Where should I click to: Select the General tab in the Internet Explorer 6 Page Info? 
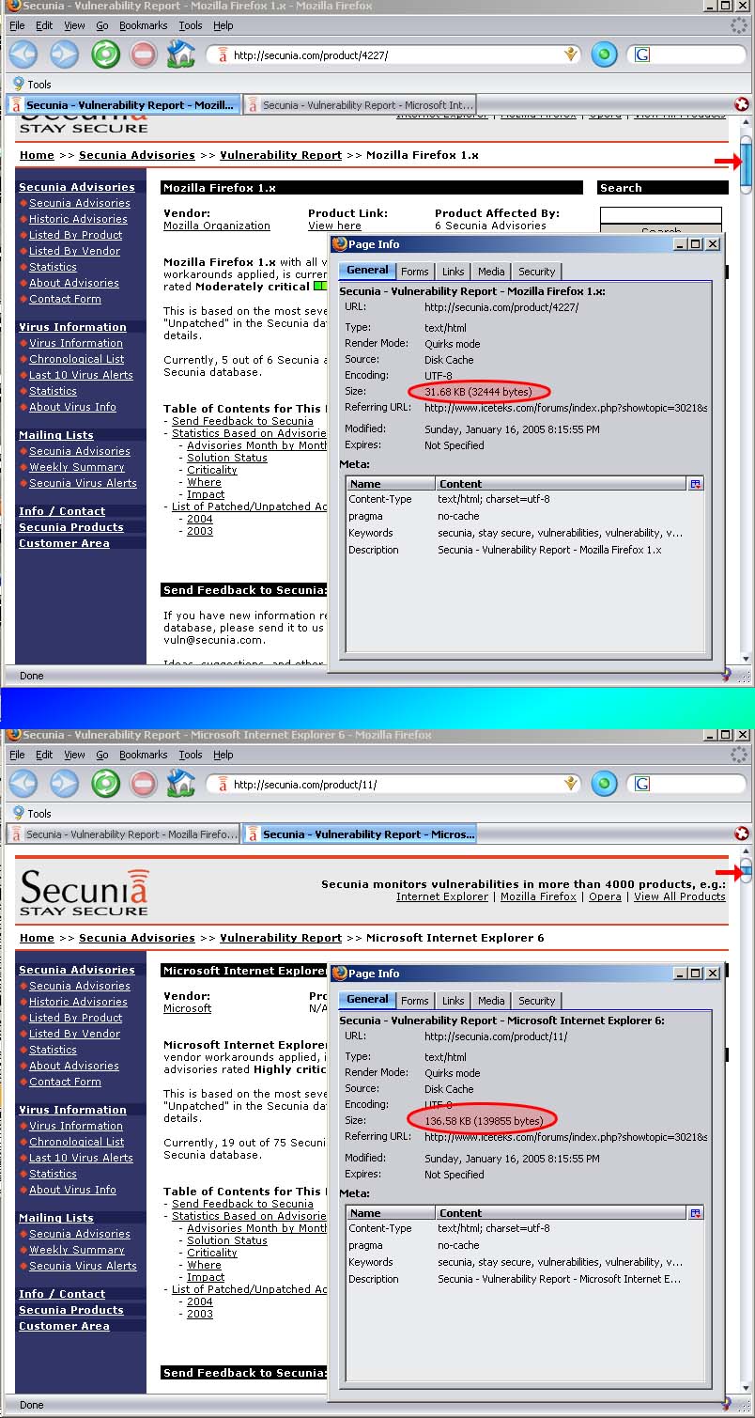click(367, 1000)
